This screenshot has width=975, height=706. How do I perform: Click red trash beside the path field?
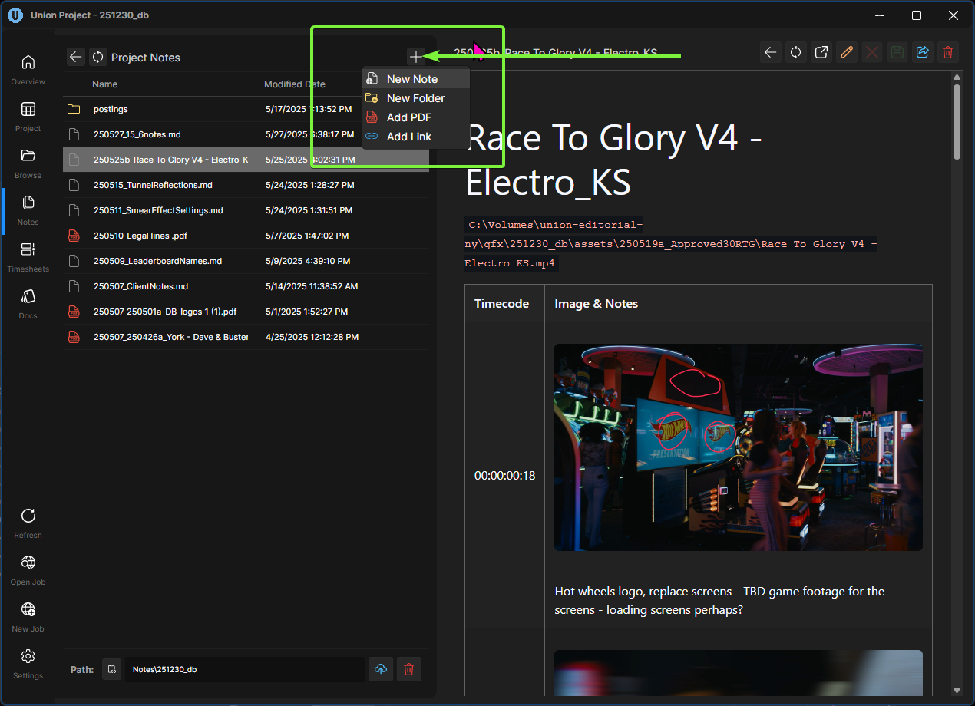pyautogui.click(x=408, y=669)
